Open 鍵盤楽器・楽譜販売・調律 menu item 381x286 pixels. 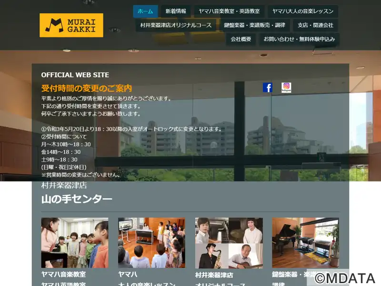[x=255, y=25]
